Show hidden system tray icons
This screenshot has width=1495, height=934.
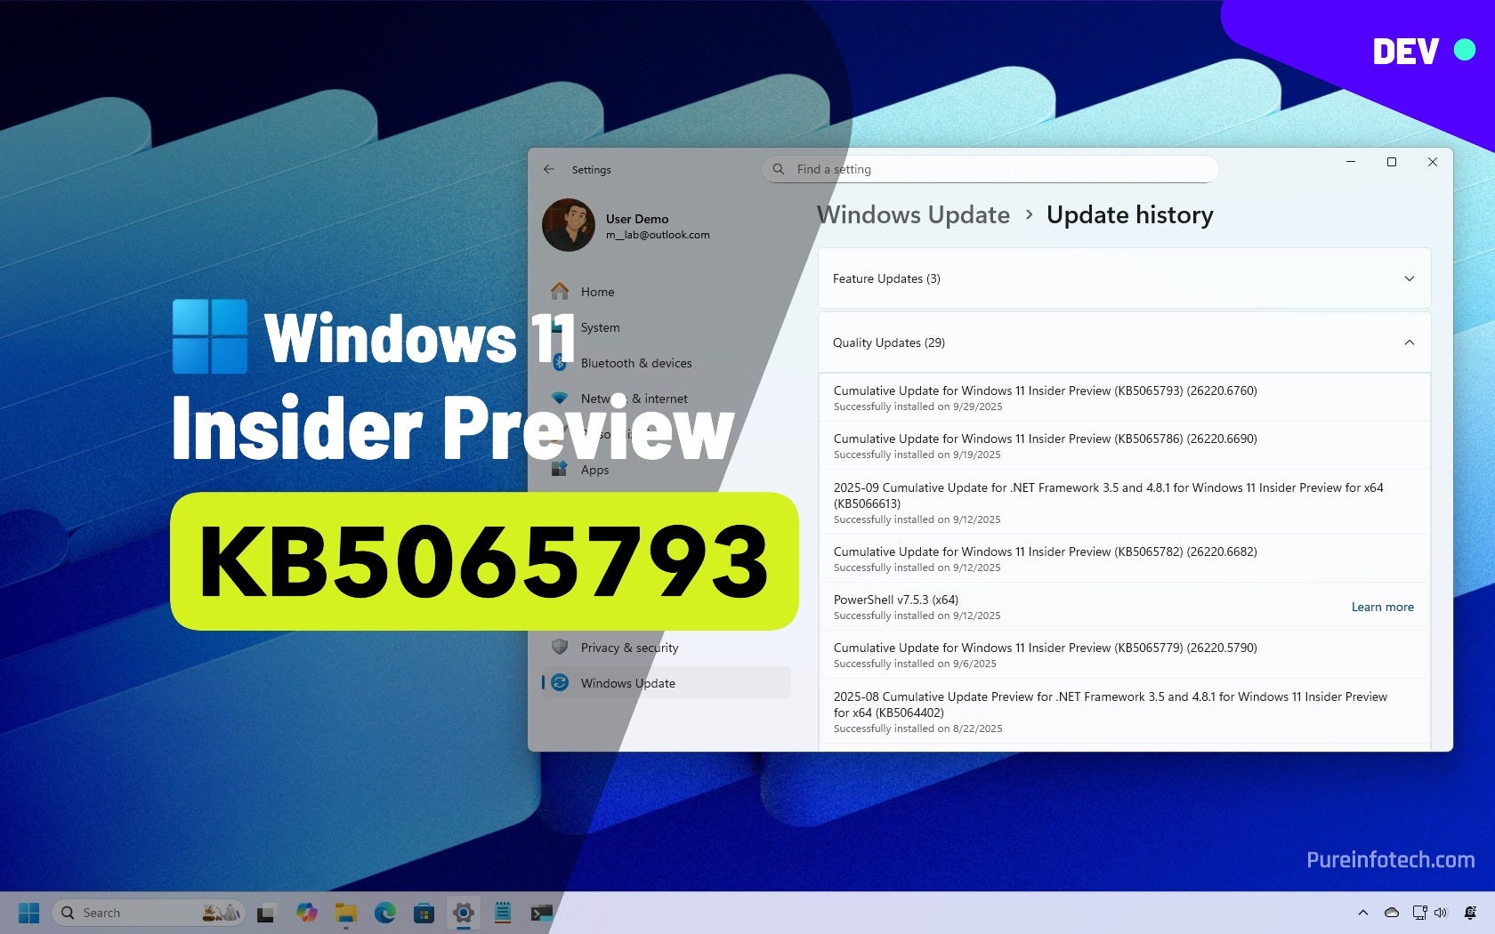[x=1362, y=913]
